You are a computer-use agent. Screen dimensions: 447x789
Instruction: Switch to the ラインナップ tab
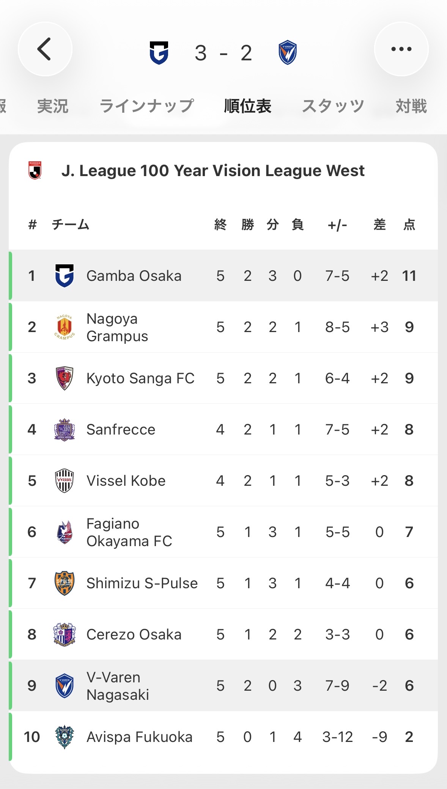(x=146, y=106)
